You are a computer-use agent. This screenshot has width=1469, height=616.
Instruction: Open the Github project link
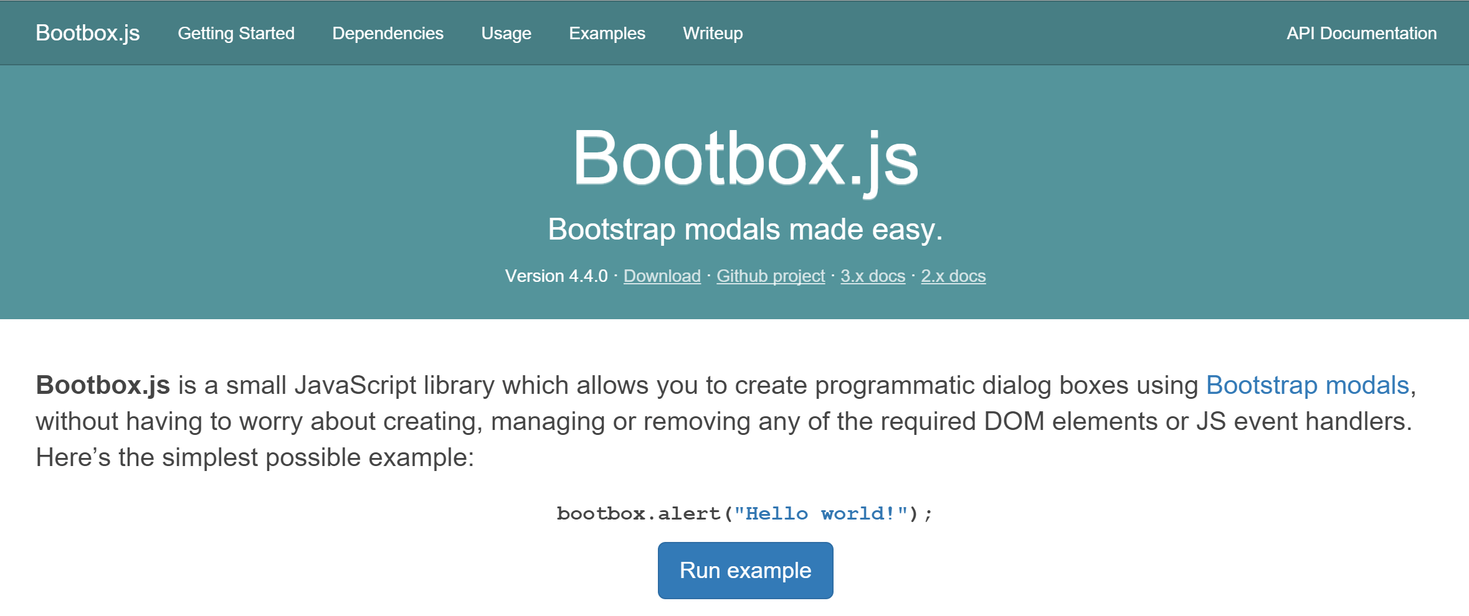771,276
